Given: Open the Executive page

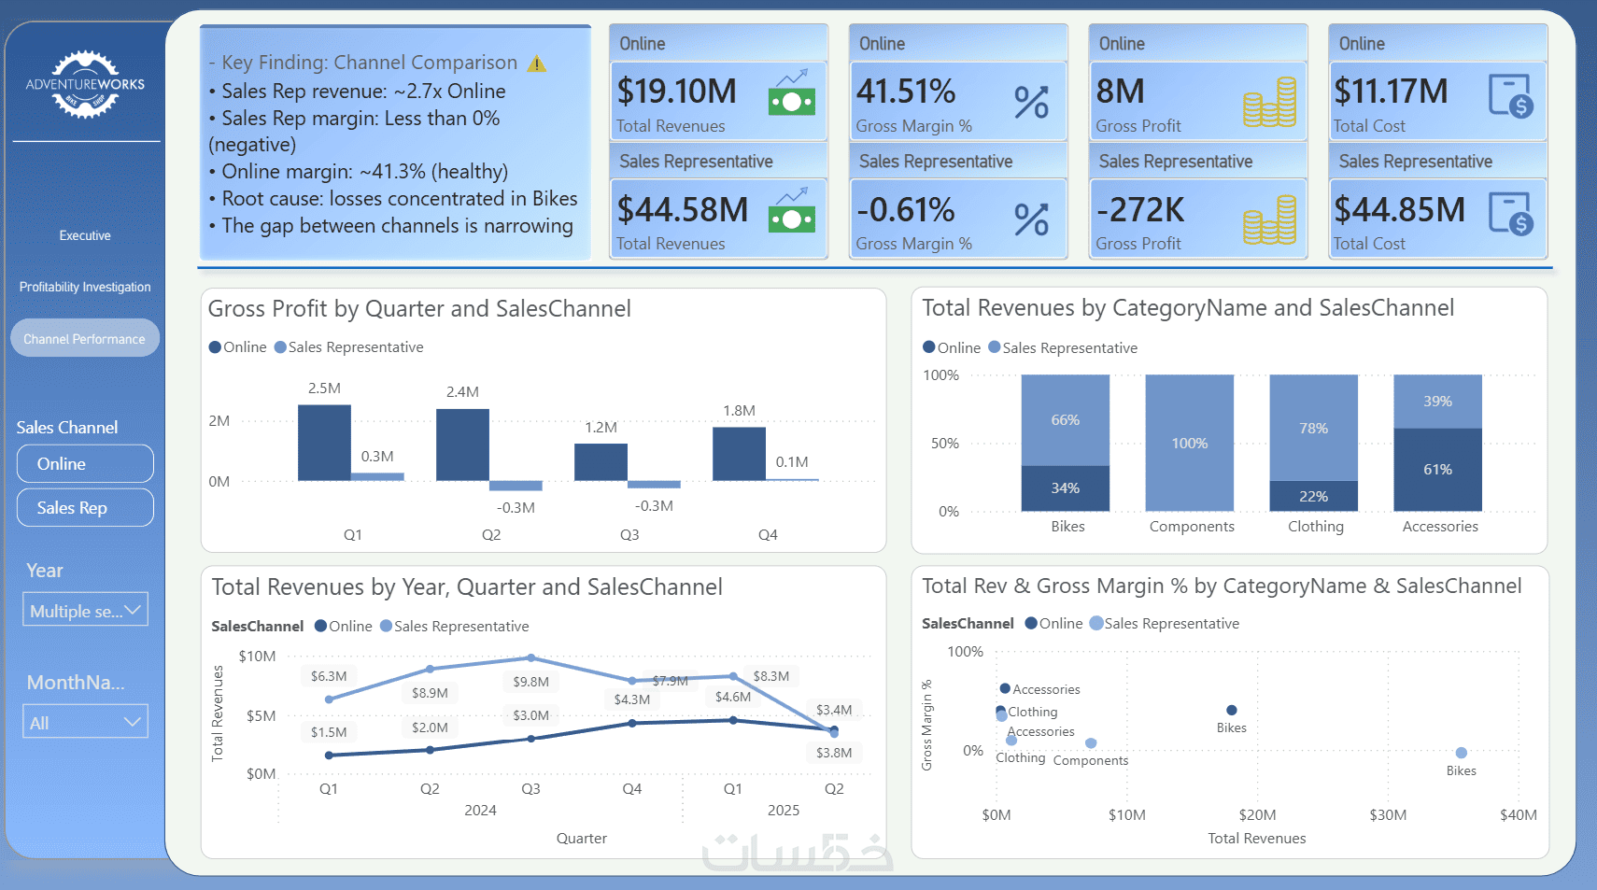Looking at the screenshot, I should (85, 235).
